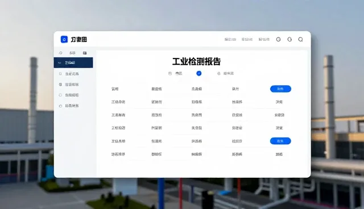This screenshot has width=364, height=209.
Task: Click the first of three header circle icons
Action: pyautogui.click(x=278, y=39)
